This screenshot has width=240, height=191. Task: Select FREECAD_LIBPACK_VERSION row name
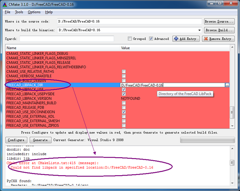coord(29,99)
